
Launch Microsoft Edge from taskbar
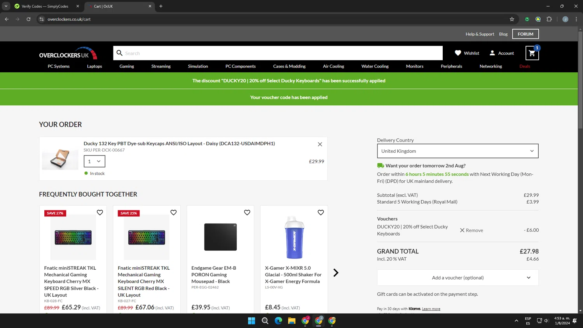pyautogui.click(x=278, y=321)
